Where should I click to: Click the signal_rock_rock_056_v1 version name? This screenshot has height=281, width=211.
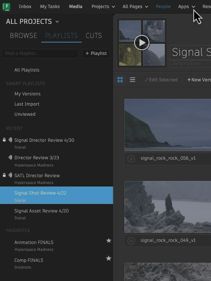(x=168, y=158)
